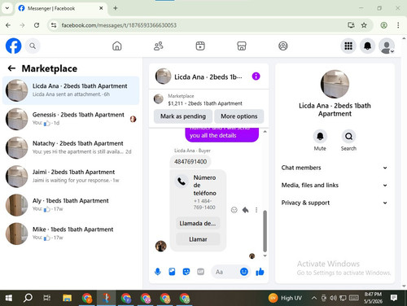Open Windows notification center
The image size is (407, 306).
coord(394,298)
